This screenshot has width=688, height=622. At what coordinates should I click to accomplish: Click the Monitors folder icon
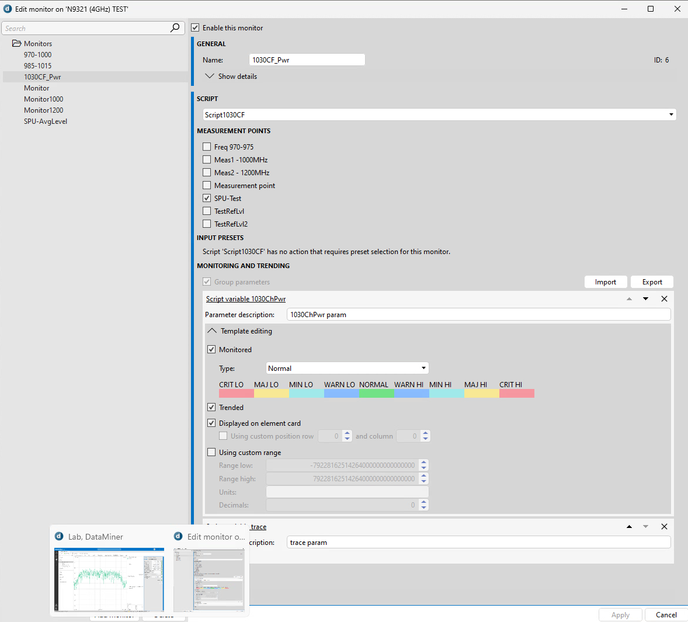click(16, 44)
